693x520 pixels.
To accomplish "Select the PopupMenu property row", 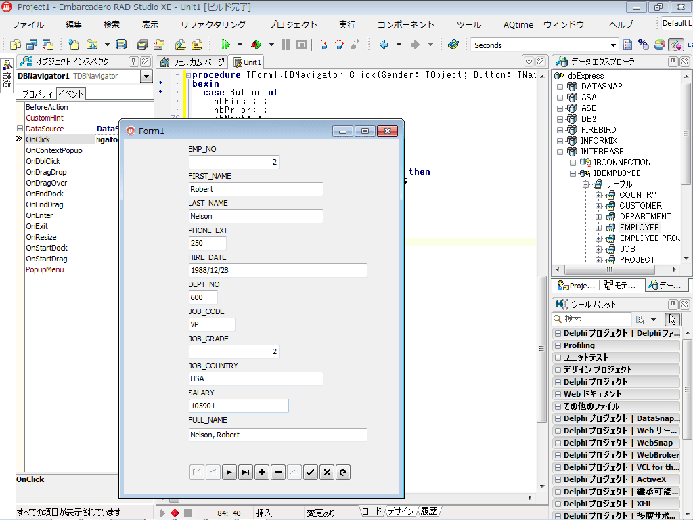I will coord(60,269).
